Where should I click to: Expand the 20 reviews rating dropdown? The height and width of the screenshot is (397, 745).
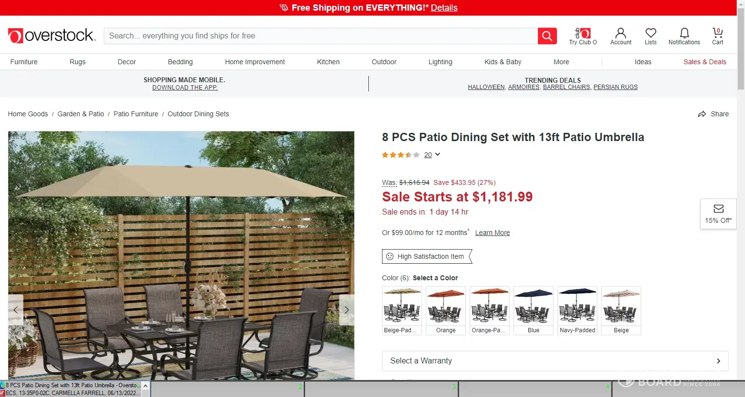point(432,155)
